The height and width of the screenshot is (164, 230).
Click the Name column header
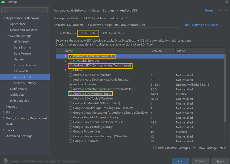(x=106, y=51)
